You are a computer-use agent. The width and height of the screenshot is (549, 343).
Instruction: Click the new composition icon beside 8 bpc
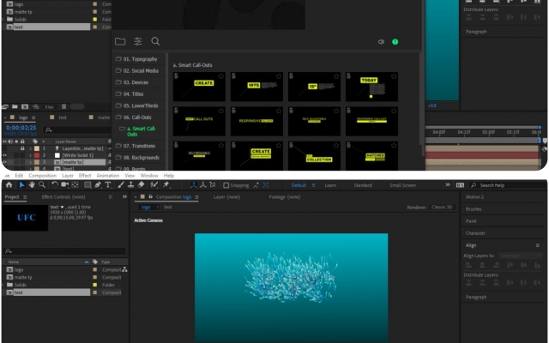tap(25, 106)
